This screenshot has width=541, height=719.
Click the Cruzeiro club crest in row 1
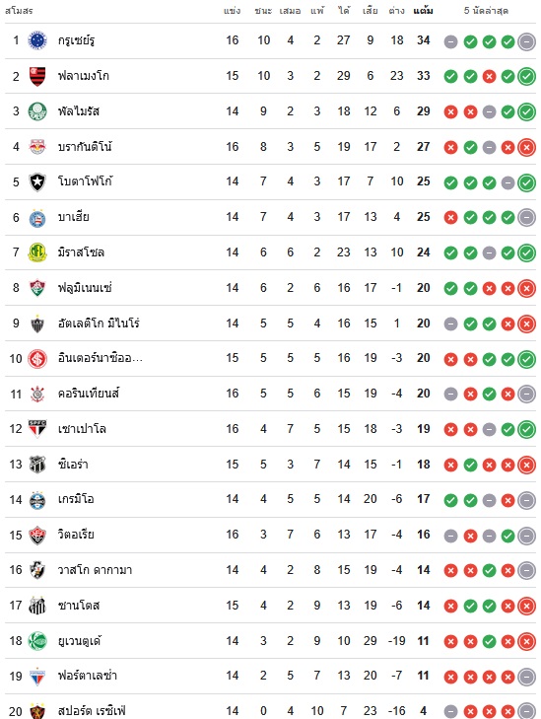[x=37, y=40]
